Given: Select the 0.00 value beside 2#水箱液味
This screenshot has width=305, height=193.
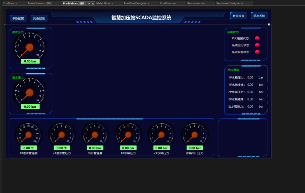Looking at the screenshot, I should coord(250,99).
